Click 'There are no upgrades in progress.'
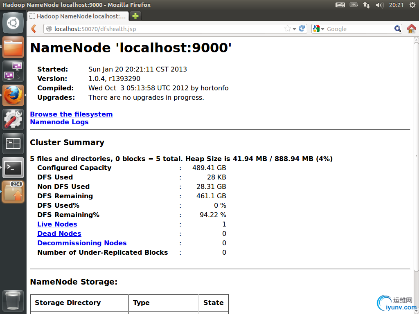The height and width of the screenshot is (314, 419). 146,97
